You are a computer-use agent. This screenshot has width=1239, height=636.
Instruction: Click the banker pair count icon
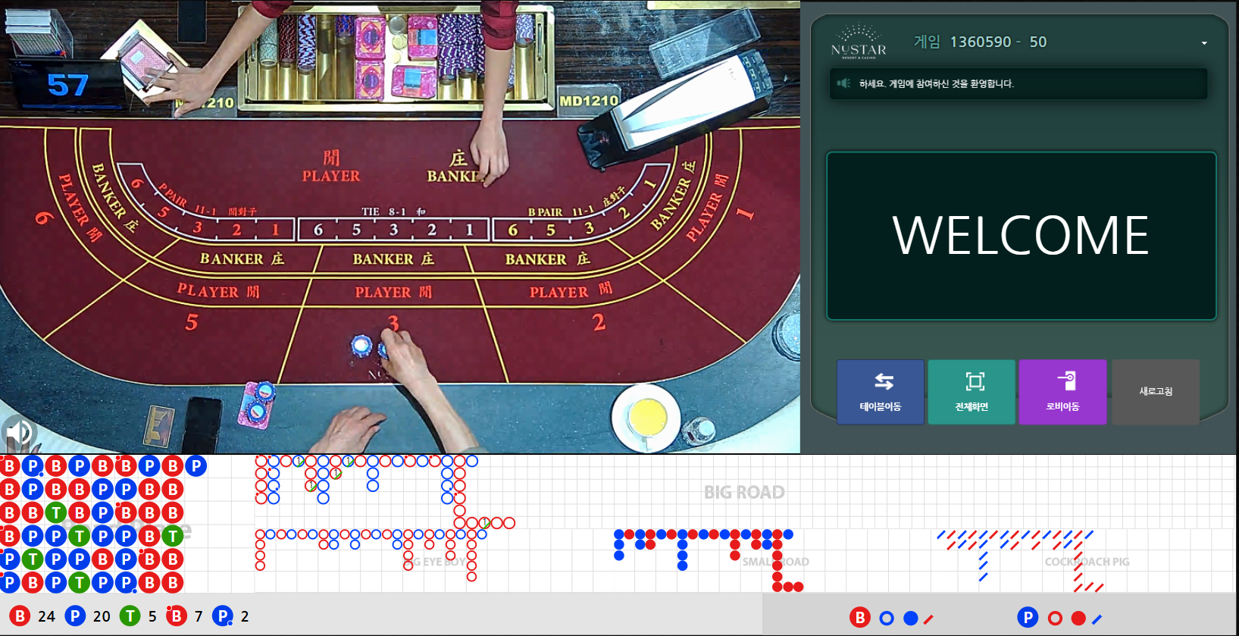tap(177, 616)
